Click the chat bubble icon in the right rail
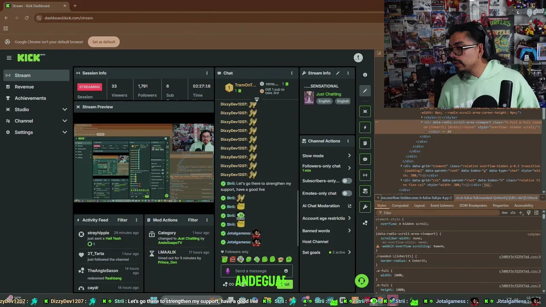Screen dimensions: 546x307 tap(365, 159)
